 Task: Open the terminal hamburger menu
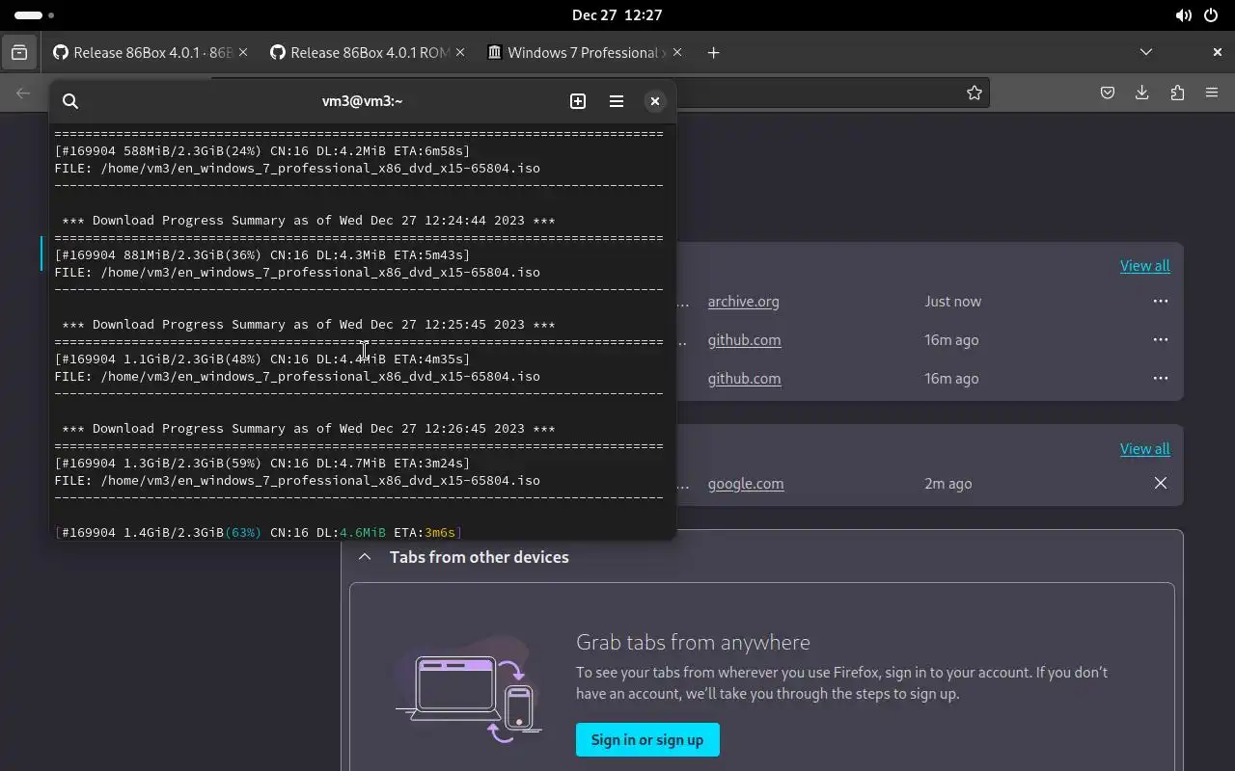pos(617,101)
